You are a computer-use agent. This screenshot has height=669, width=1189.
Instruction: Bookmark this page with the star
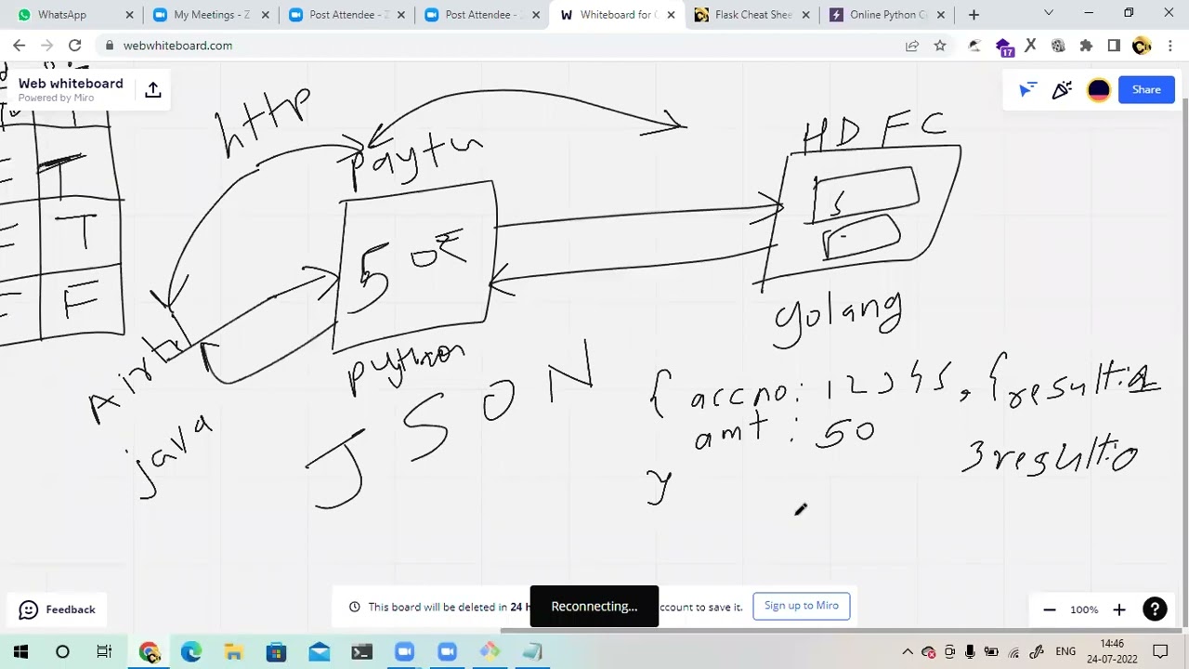(x=940, y=46)
